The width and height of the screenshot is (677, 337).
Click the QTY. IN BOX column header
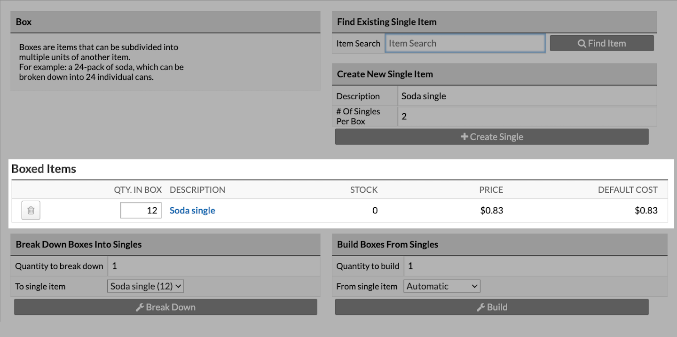[x=138, y=190]
